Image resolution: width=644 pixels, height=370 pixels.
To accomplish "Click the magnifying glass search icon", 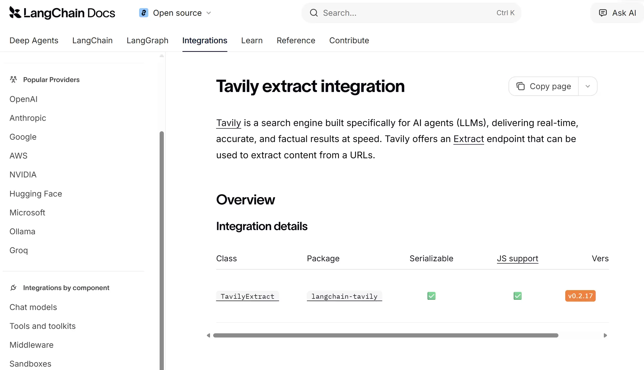I will [314, 13].
